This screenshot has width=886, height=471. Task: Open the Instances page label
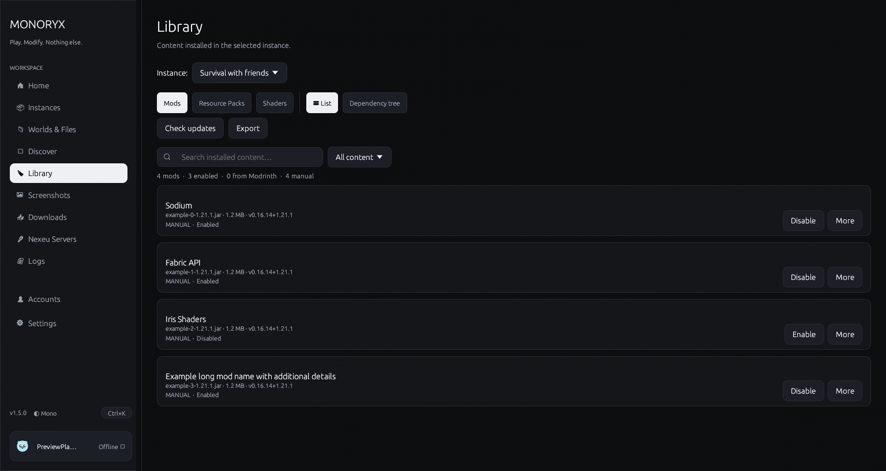tap(44, 107)
